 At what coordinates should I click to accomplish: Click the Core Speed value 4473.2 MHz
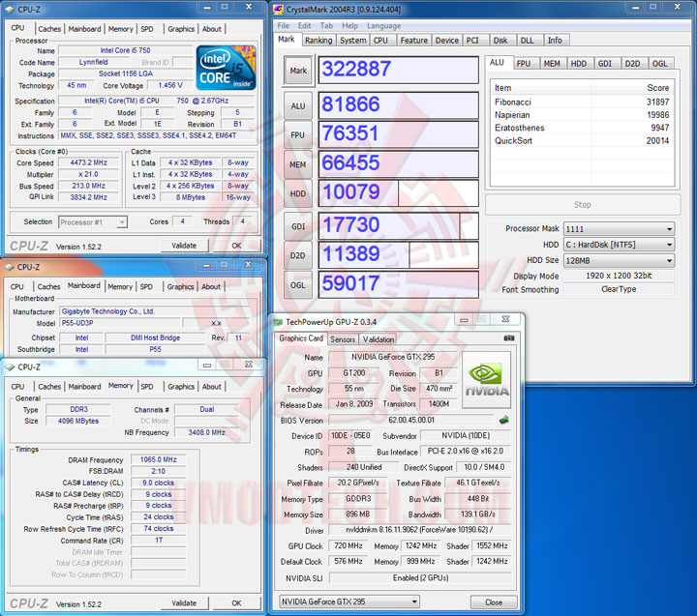(89, 163)
